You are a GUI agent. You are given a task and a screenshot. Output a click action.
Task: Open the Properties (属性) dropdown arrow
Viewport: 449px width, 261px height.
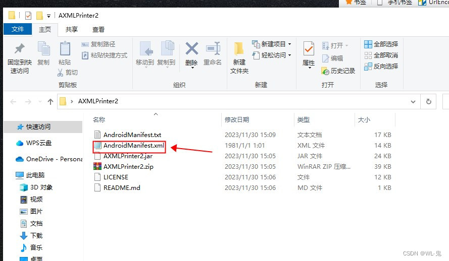(309, 68)
